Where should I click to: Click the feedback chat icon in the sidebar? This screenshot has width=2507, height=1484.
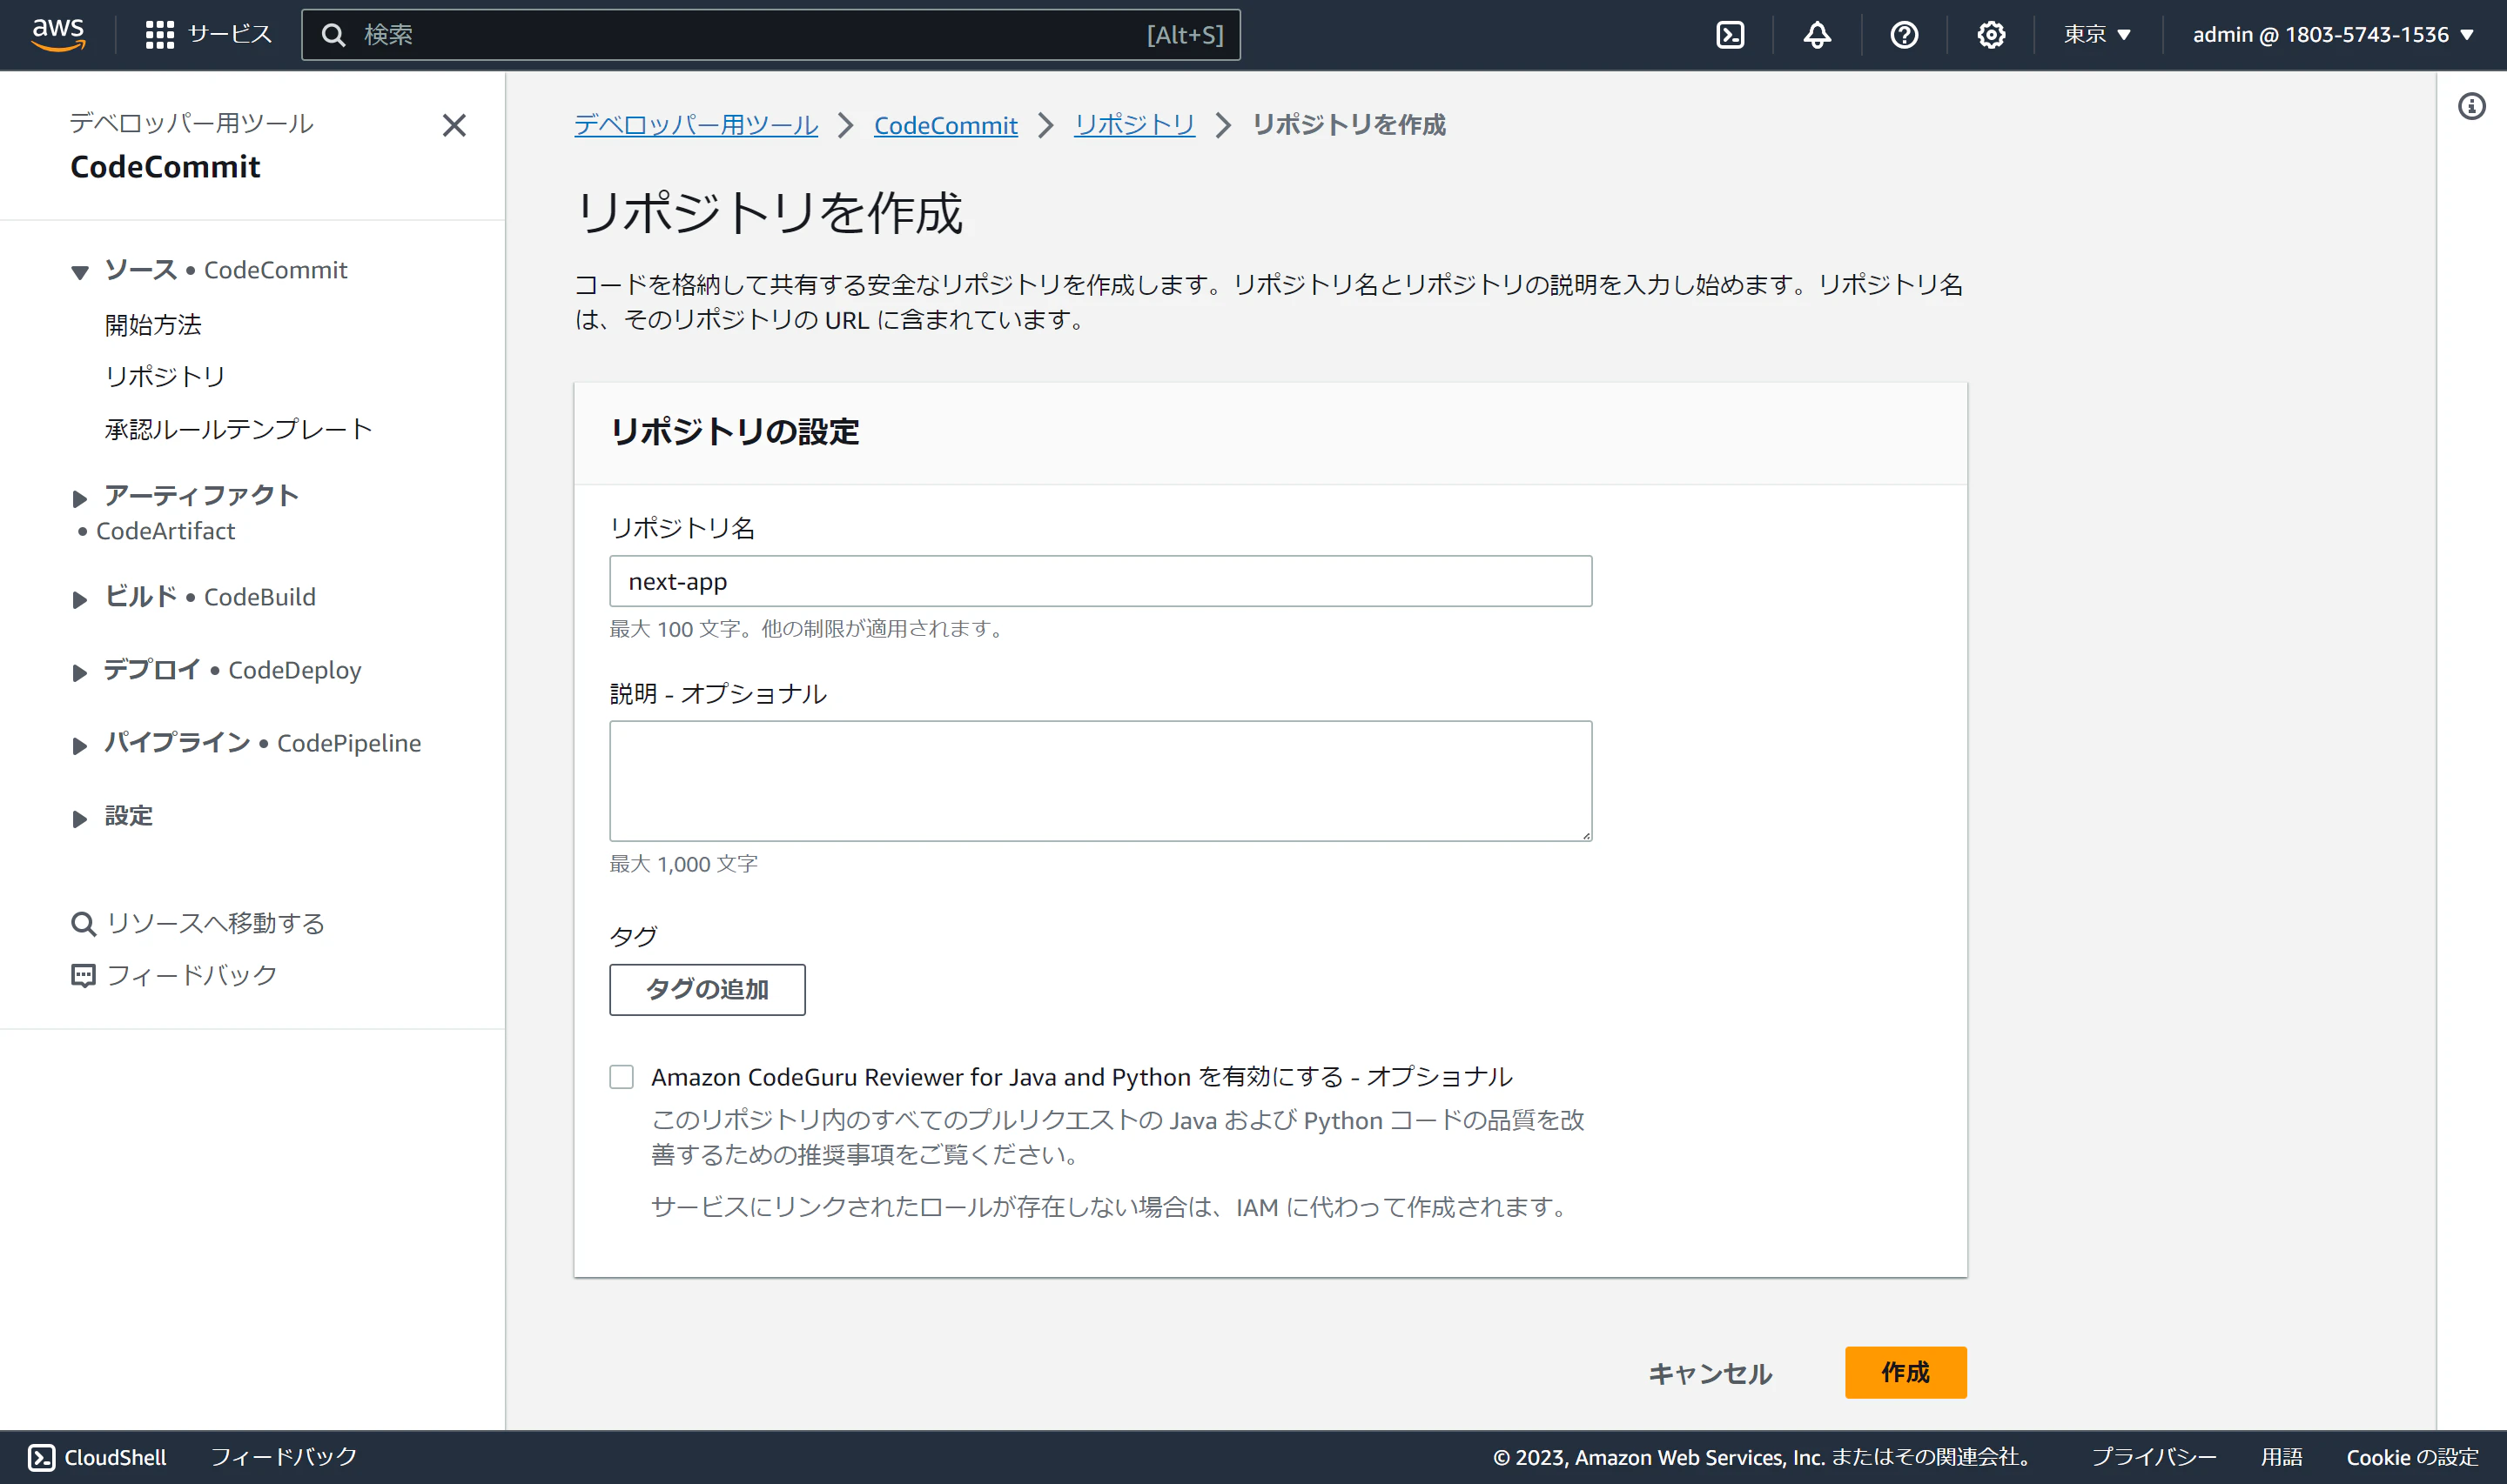(x=81, y=975)
